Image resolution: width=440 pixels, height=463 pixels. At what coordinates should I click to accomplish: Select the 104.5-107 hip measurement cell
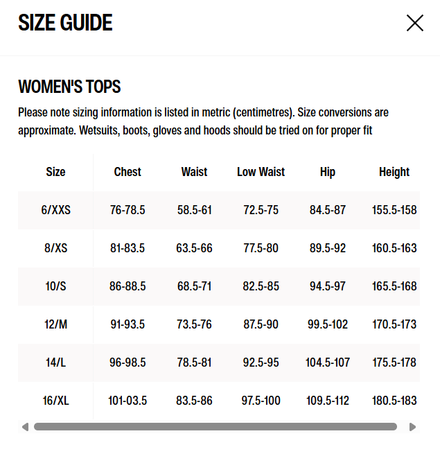point(328,362)
